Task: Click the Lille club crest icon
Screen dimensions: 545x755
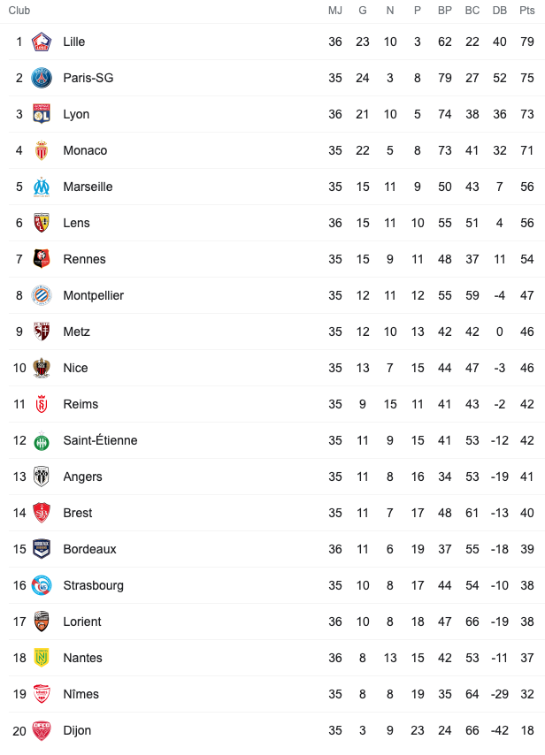Action: [x=42, y=42]
